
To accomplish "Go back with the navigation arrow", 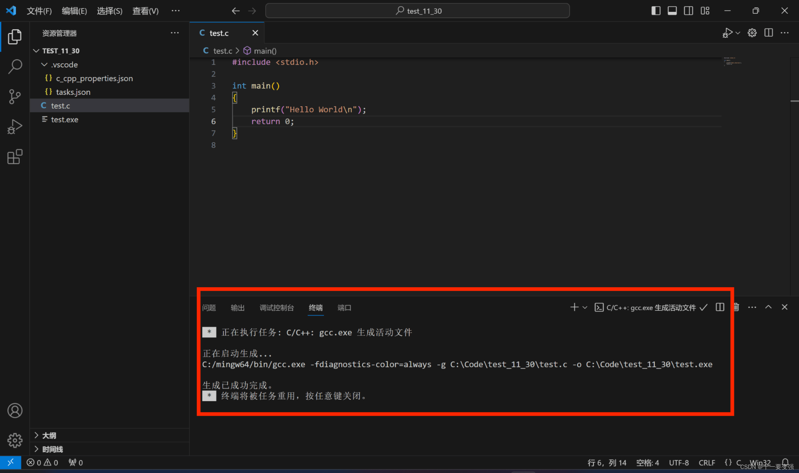I will (x=235, y=11).
